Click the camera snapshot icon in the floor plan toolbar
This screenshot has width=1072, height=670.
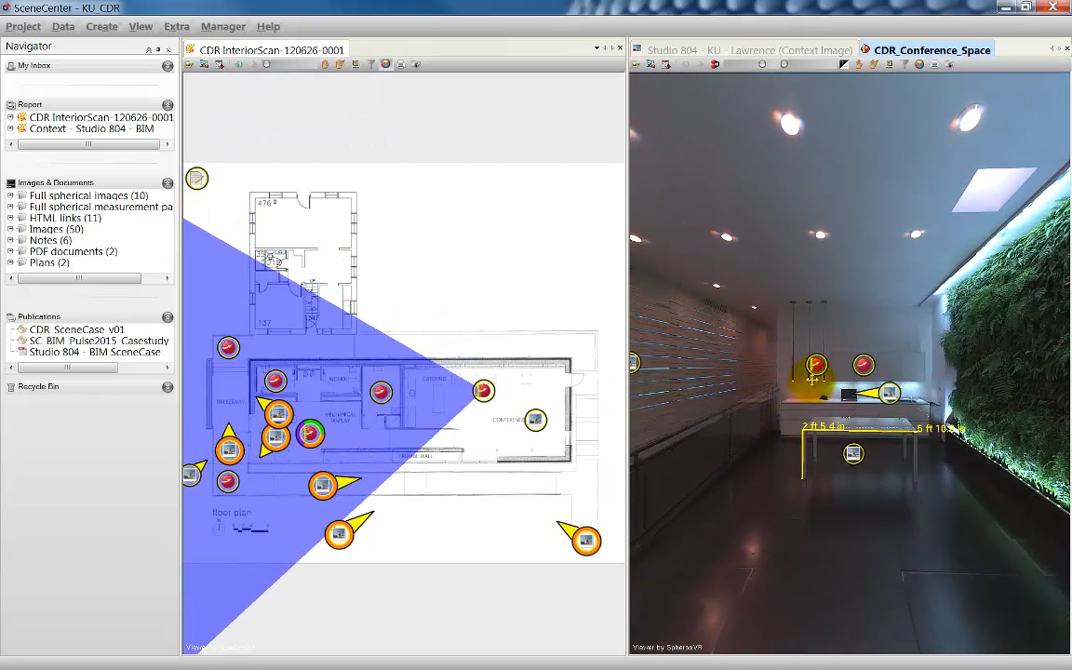416,64
